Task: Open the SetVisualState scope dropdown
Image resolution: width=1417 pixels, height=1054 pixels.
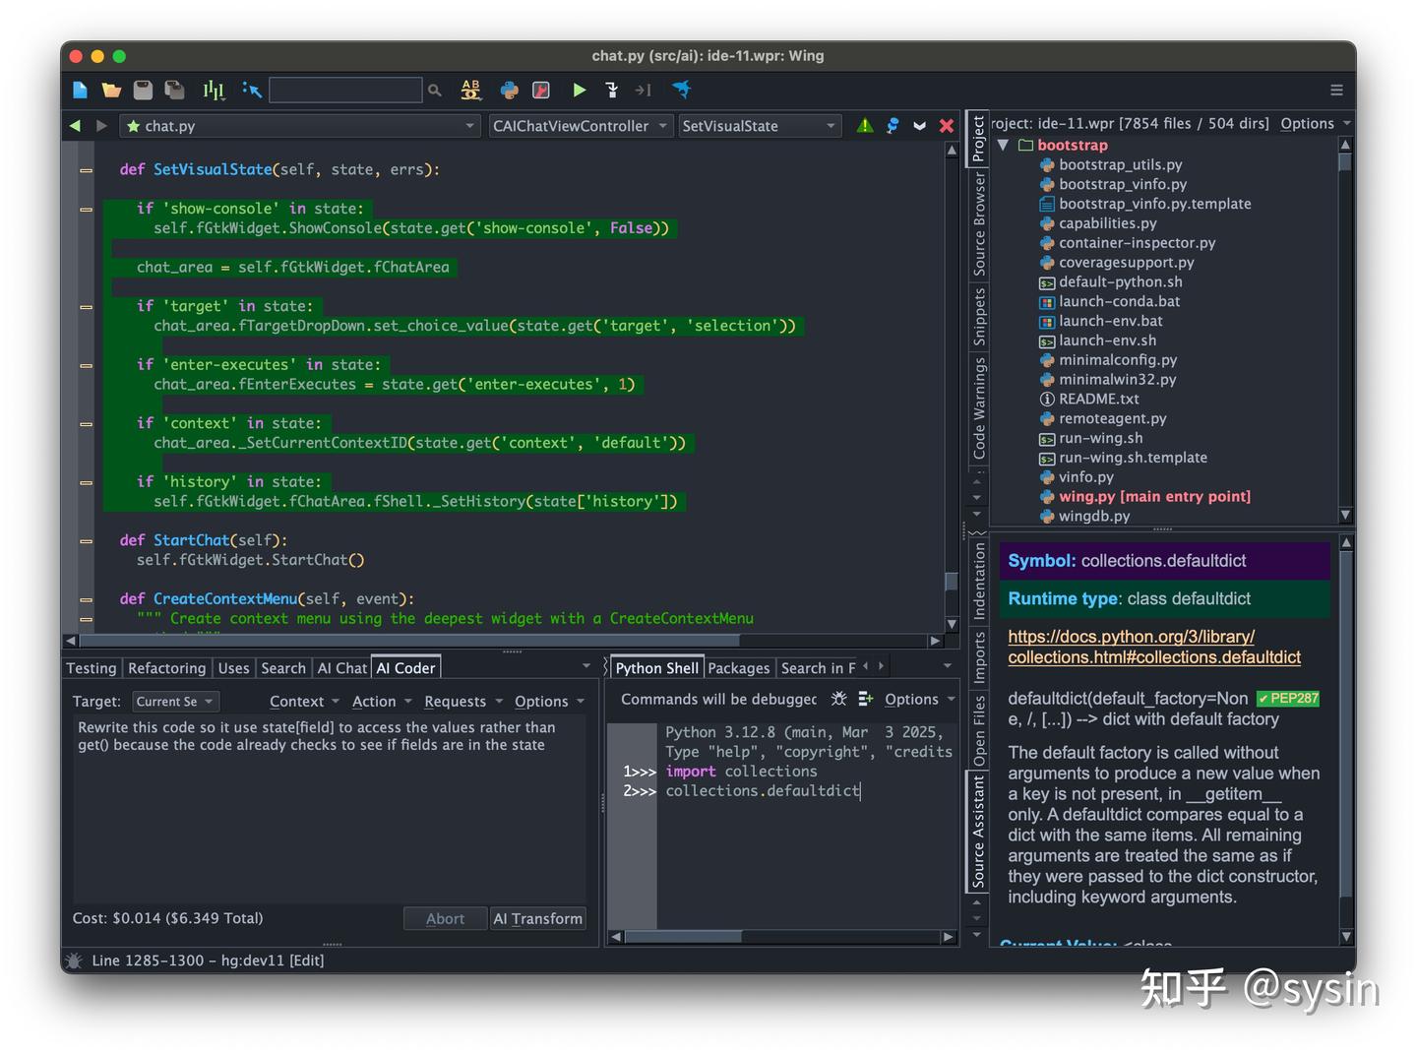Action: [760, 126]
